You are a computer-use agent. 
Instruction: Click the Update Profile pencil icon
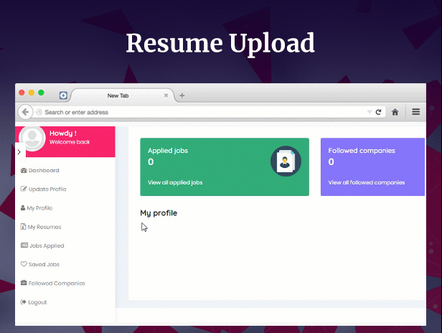[x=24, y=189]
